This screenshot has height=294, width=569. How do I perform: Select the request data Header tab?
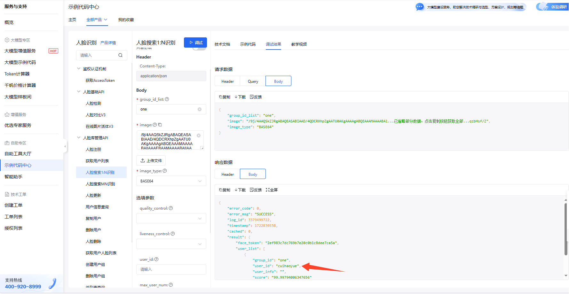click(x=227, y=81)
